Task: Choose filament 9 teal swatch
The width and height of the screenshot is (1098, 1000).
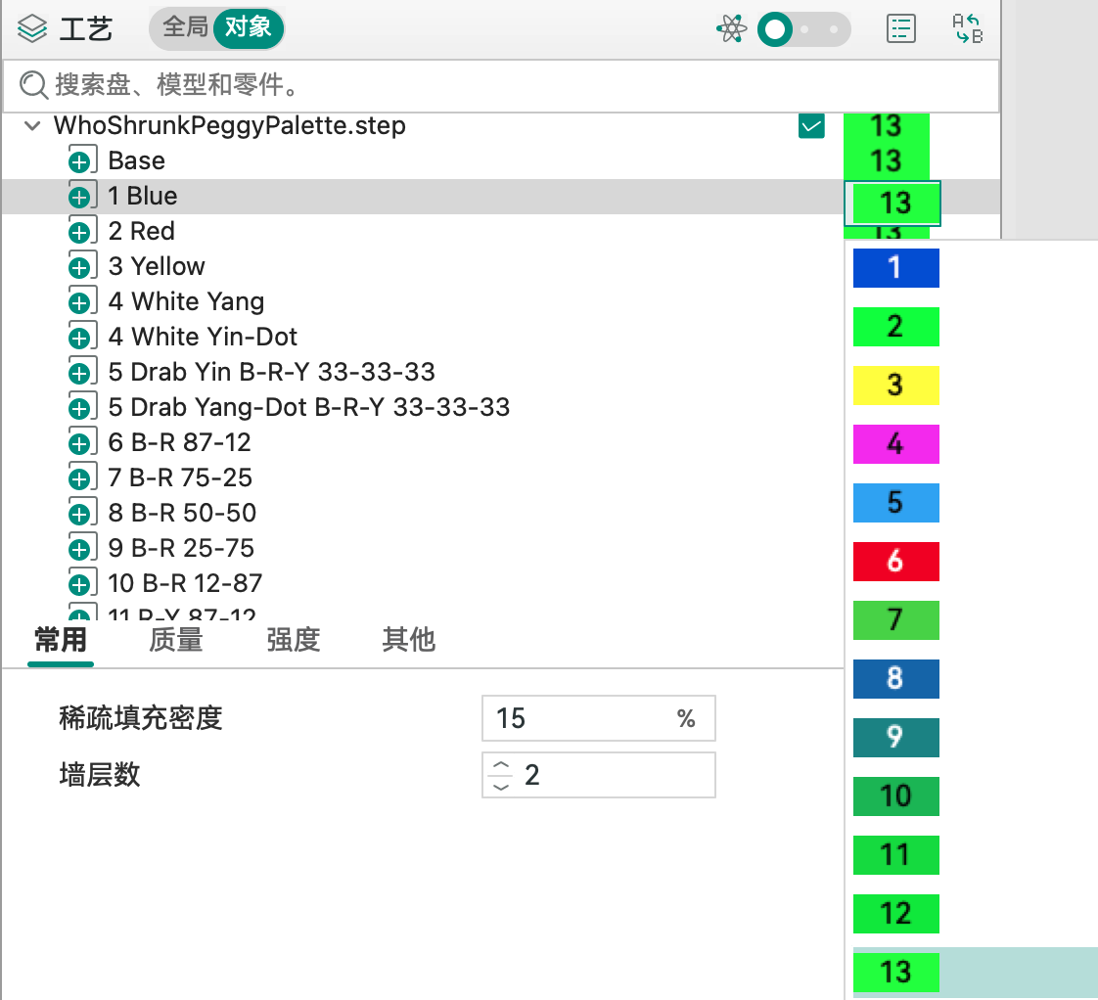Action: [895, 738]
